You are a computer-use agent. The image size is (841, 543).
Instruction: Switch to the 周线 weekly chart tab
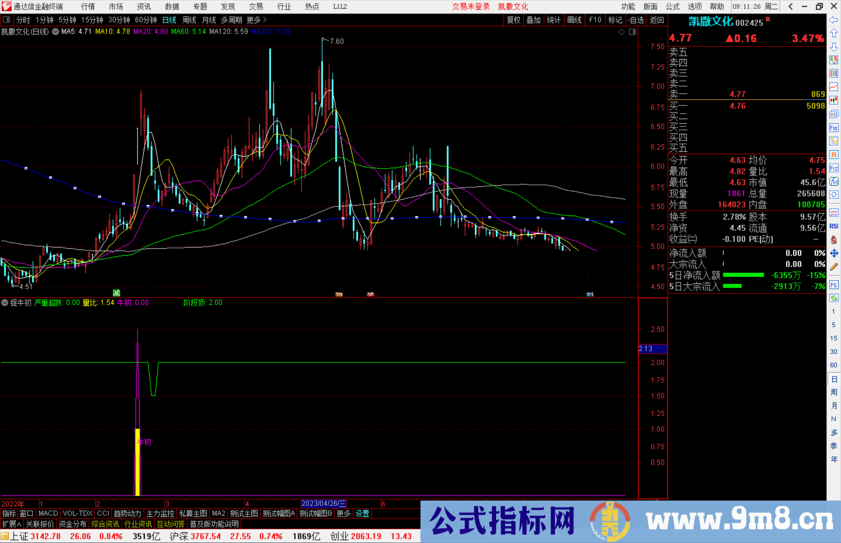click(189, 20)
